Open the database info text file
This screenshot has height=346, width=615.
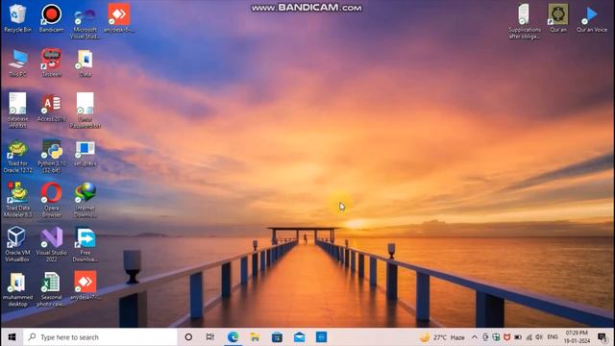point(17,111)
